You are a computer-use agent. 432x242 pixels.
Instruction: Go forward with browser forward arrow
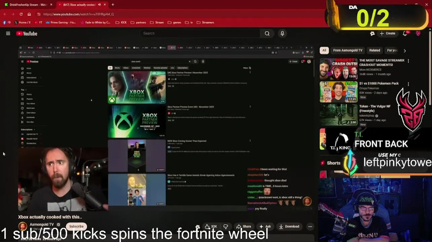point(13,14)
